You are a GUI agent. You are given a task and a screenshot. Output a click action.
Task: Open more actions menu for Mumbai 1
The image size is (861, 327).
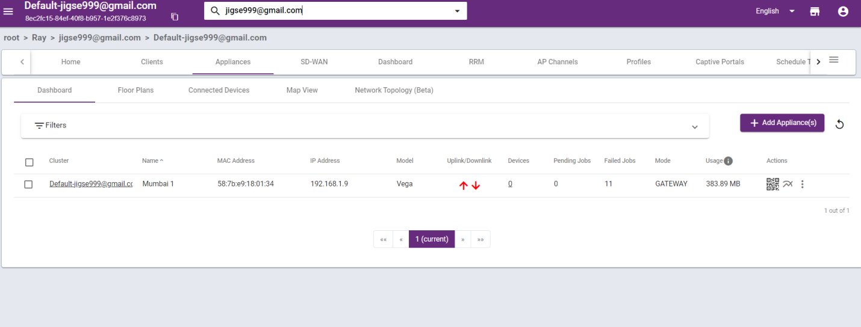pyautogui.click(x=802, y=184)
